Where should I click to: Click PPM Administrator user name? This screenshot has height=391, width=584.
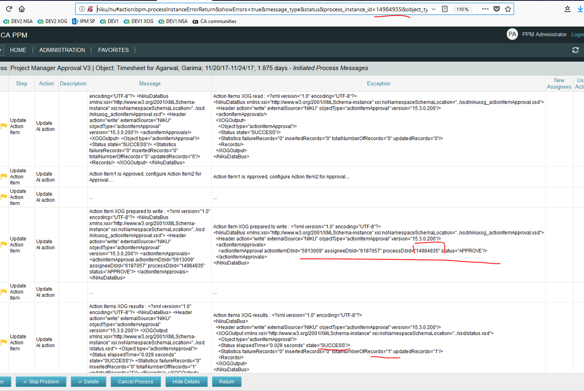tap(544, 34)
